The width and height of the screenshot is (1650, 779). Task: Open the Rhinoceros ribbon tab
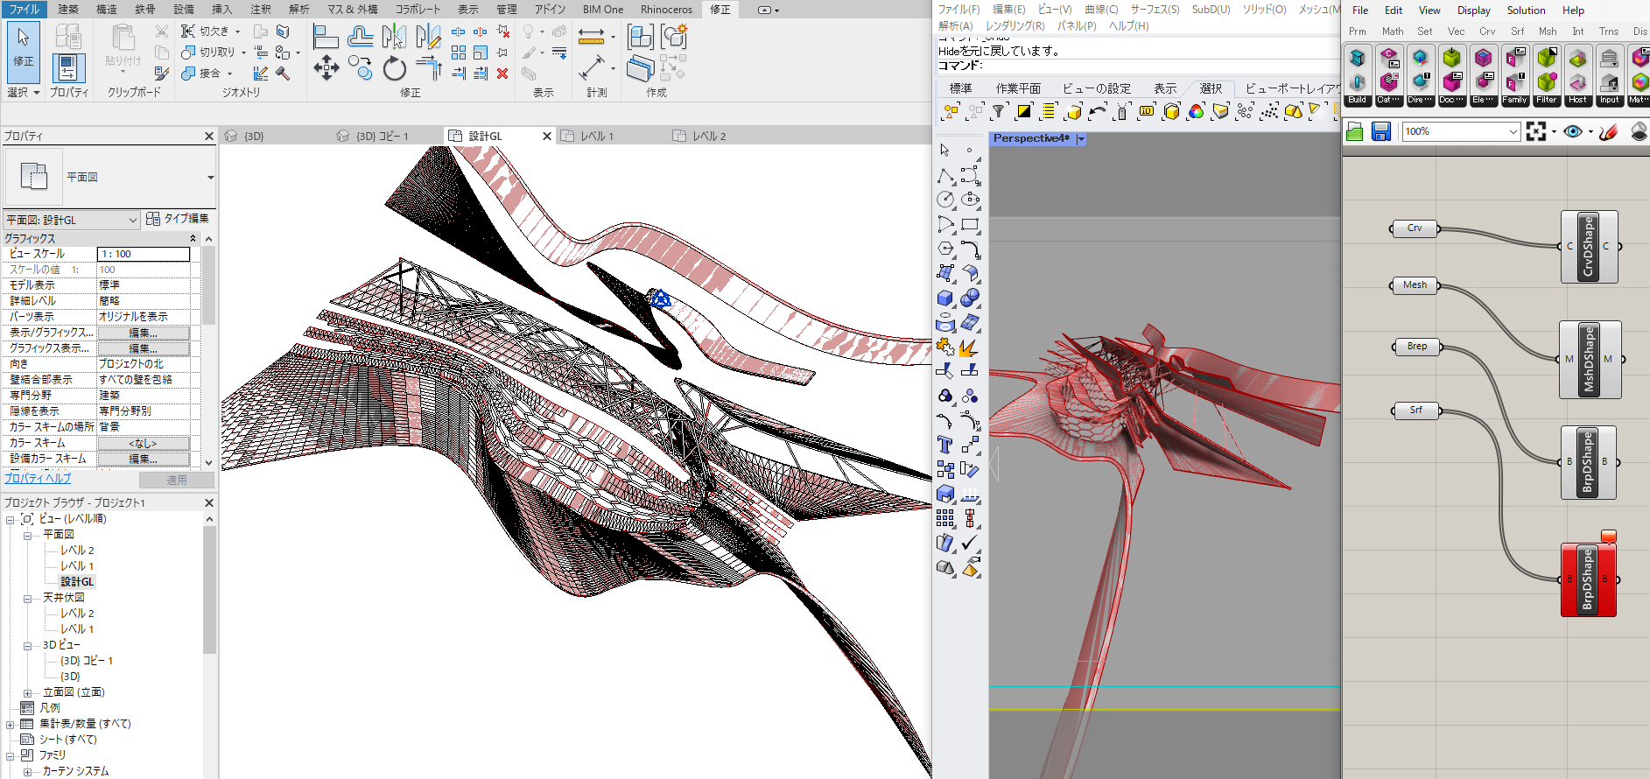pyautogui.click(x=665, y=10)
